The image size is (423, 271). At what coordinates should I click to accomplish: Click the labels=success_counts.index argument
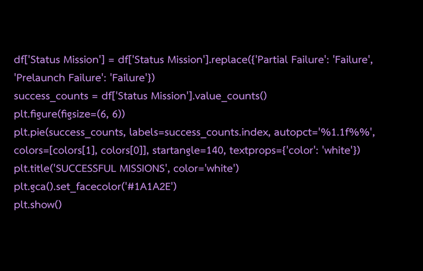point(196,132)
